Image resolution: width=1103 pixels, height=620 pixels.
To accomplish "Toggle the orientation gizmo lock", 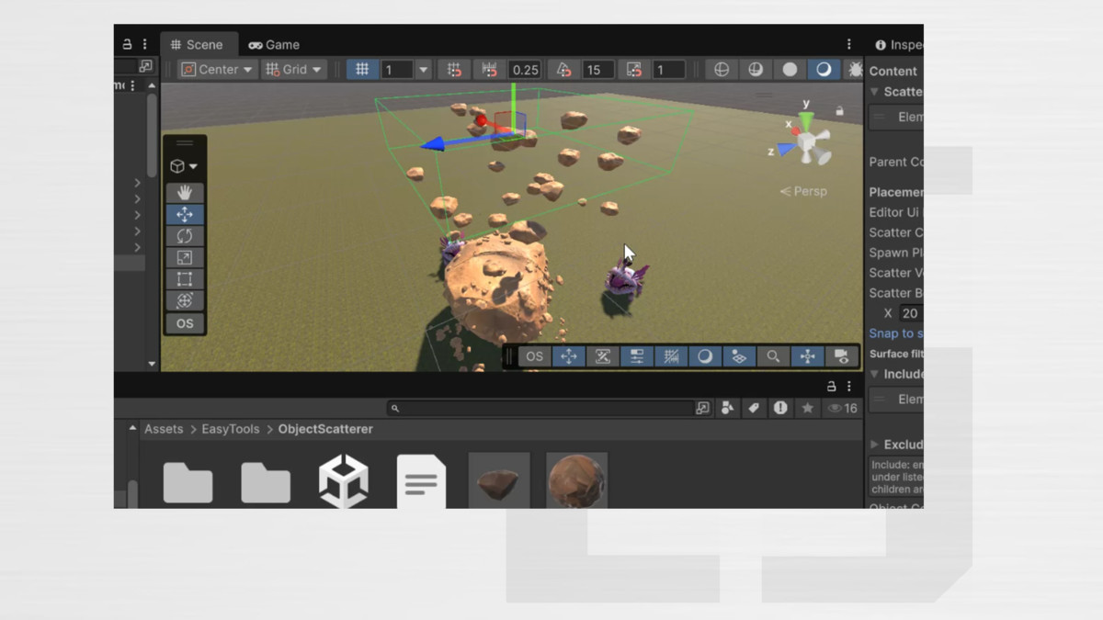I will click(839, 111).
